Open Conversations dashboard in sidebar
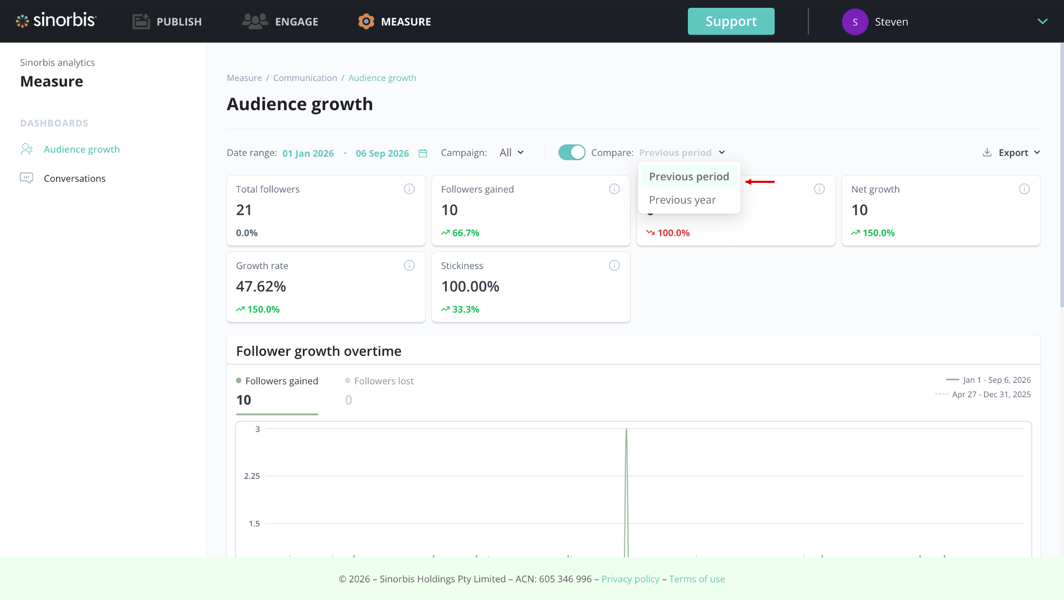This screenshot has height=600, width=1064. coord(75,179)
